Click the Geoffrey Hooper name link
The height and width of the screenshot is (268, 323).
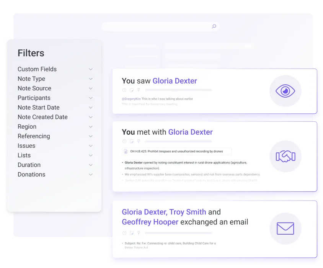click(x=150, y=222)
